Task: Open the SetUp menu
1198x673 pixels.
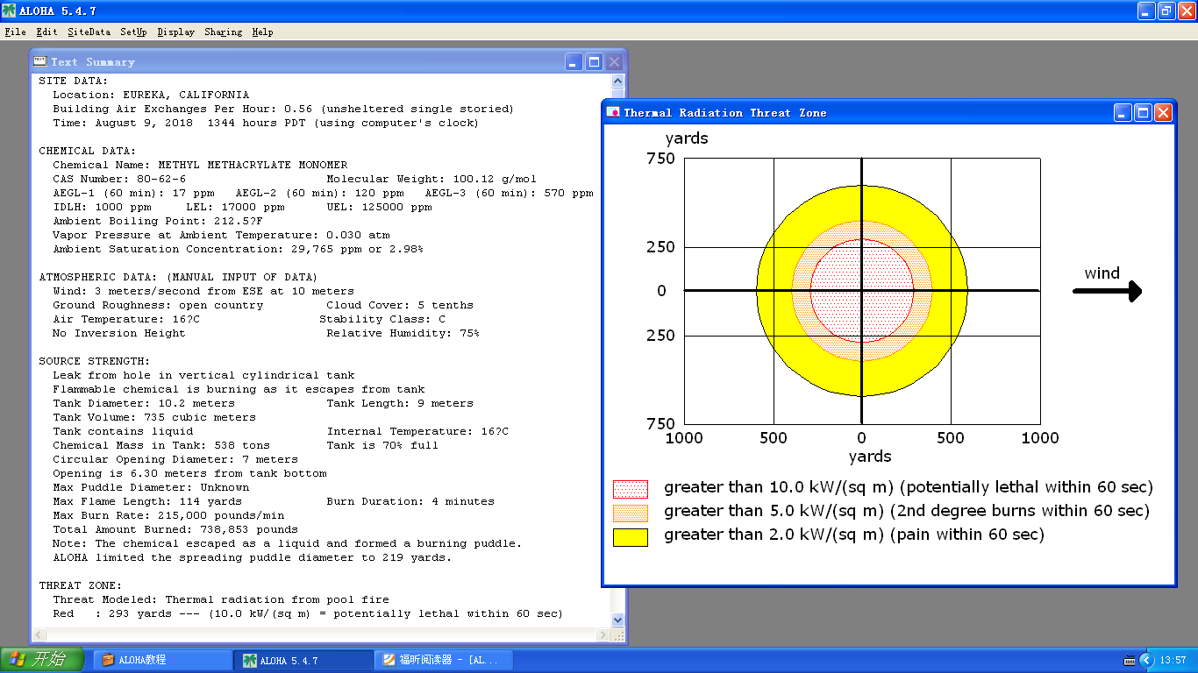Action: 133,32
